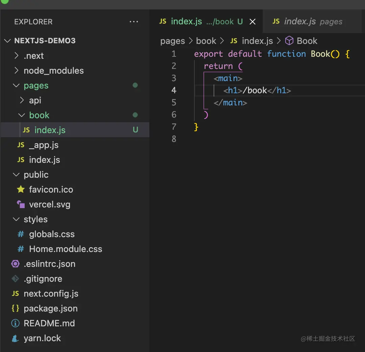Click the package.json braces icon
The height and width of the screenshot is (352, 365).
(16, 308)
